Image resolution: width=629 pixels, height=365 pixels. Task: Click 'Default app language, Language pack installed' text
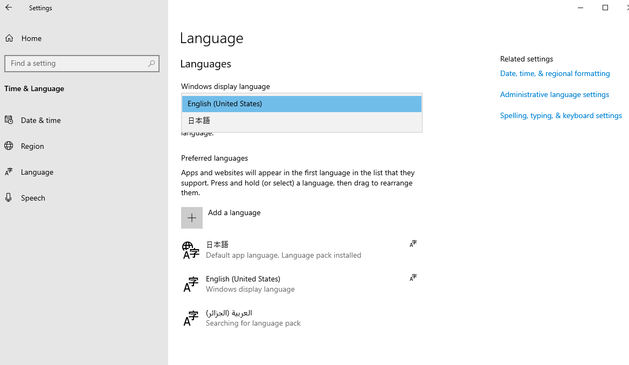click(284, 256)
